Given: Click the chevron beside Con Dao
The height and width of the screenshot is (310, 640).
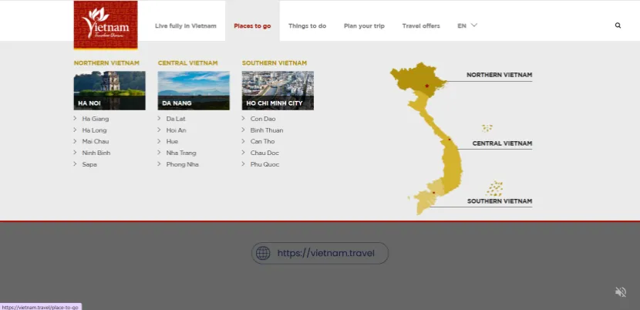Looking at the screenshot, I should (243, 119).
